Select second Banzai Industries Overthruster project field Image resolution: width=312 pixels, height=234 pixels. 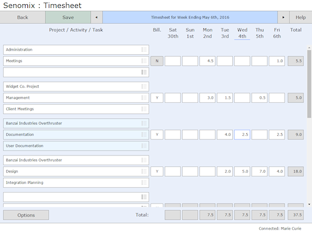coord(76,160)
